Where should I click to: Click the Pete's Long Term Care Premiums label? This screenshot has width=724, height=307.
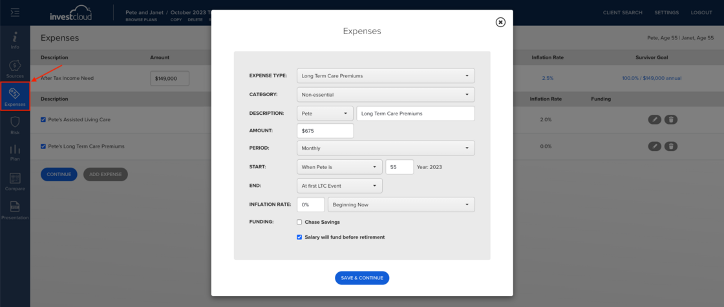point(87,146)
